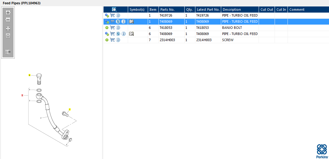This screenshot has width=329, height=159.
Task: Click the Perkins logo
Action: (x=322, y=151)
